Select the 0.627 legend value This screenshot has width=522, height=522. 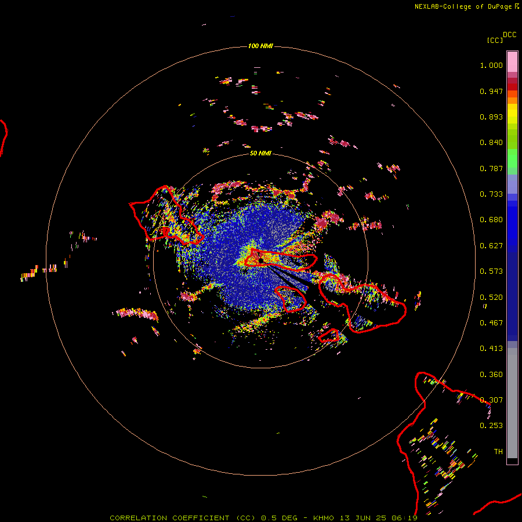[x=491, y=246]
